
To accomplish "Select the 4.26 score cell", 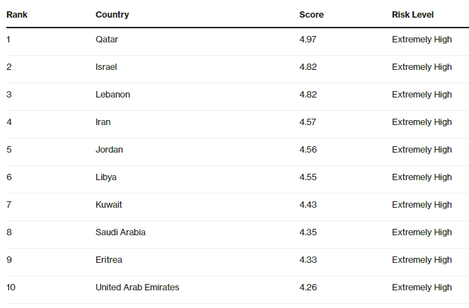I will (x=308, y=288).
